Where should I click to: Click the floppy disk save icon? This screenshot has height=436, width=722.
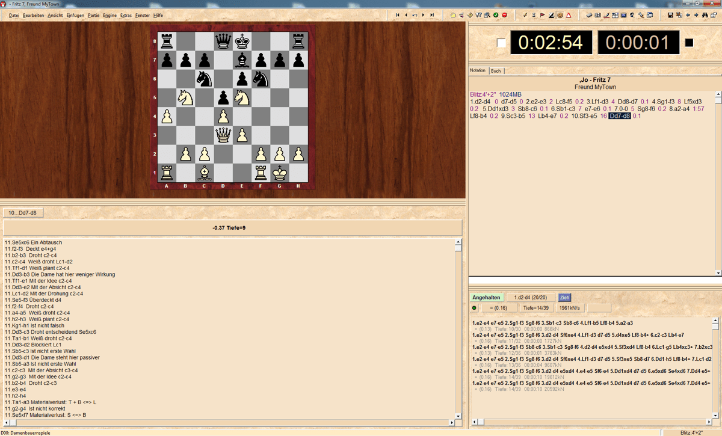coord(670,14)
